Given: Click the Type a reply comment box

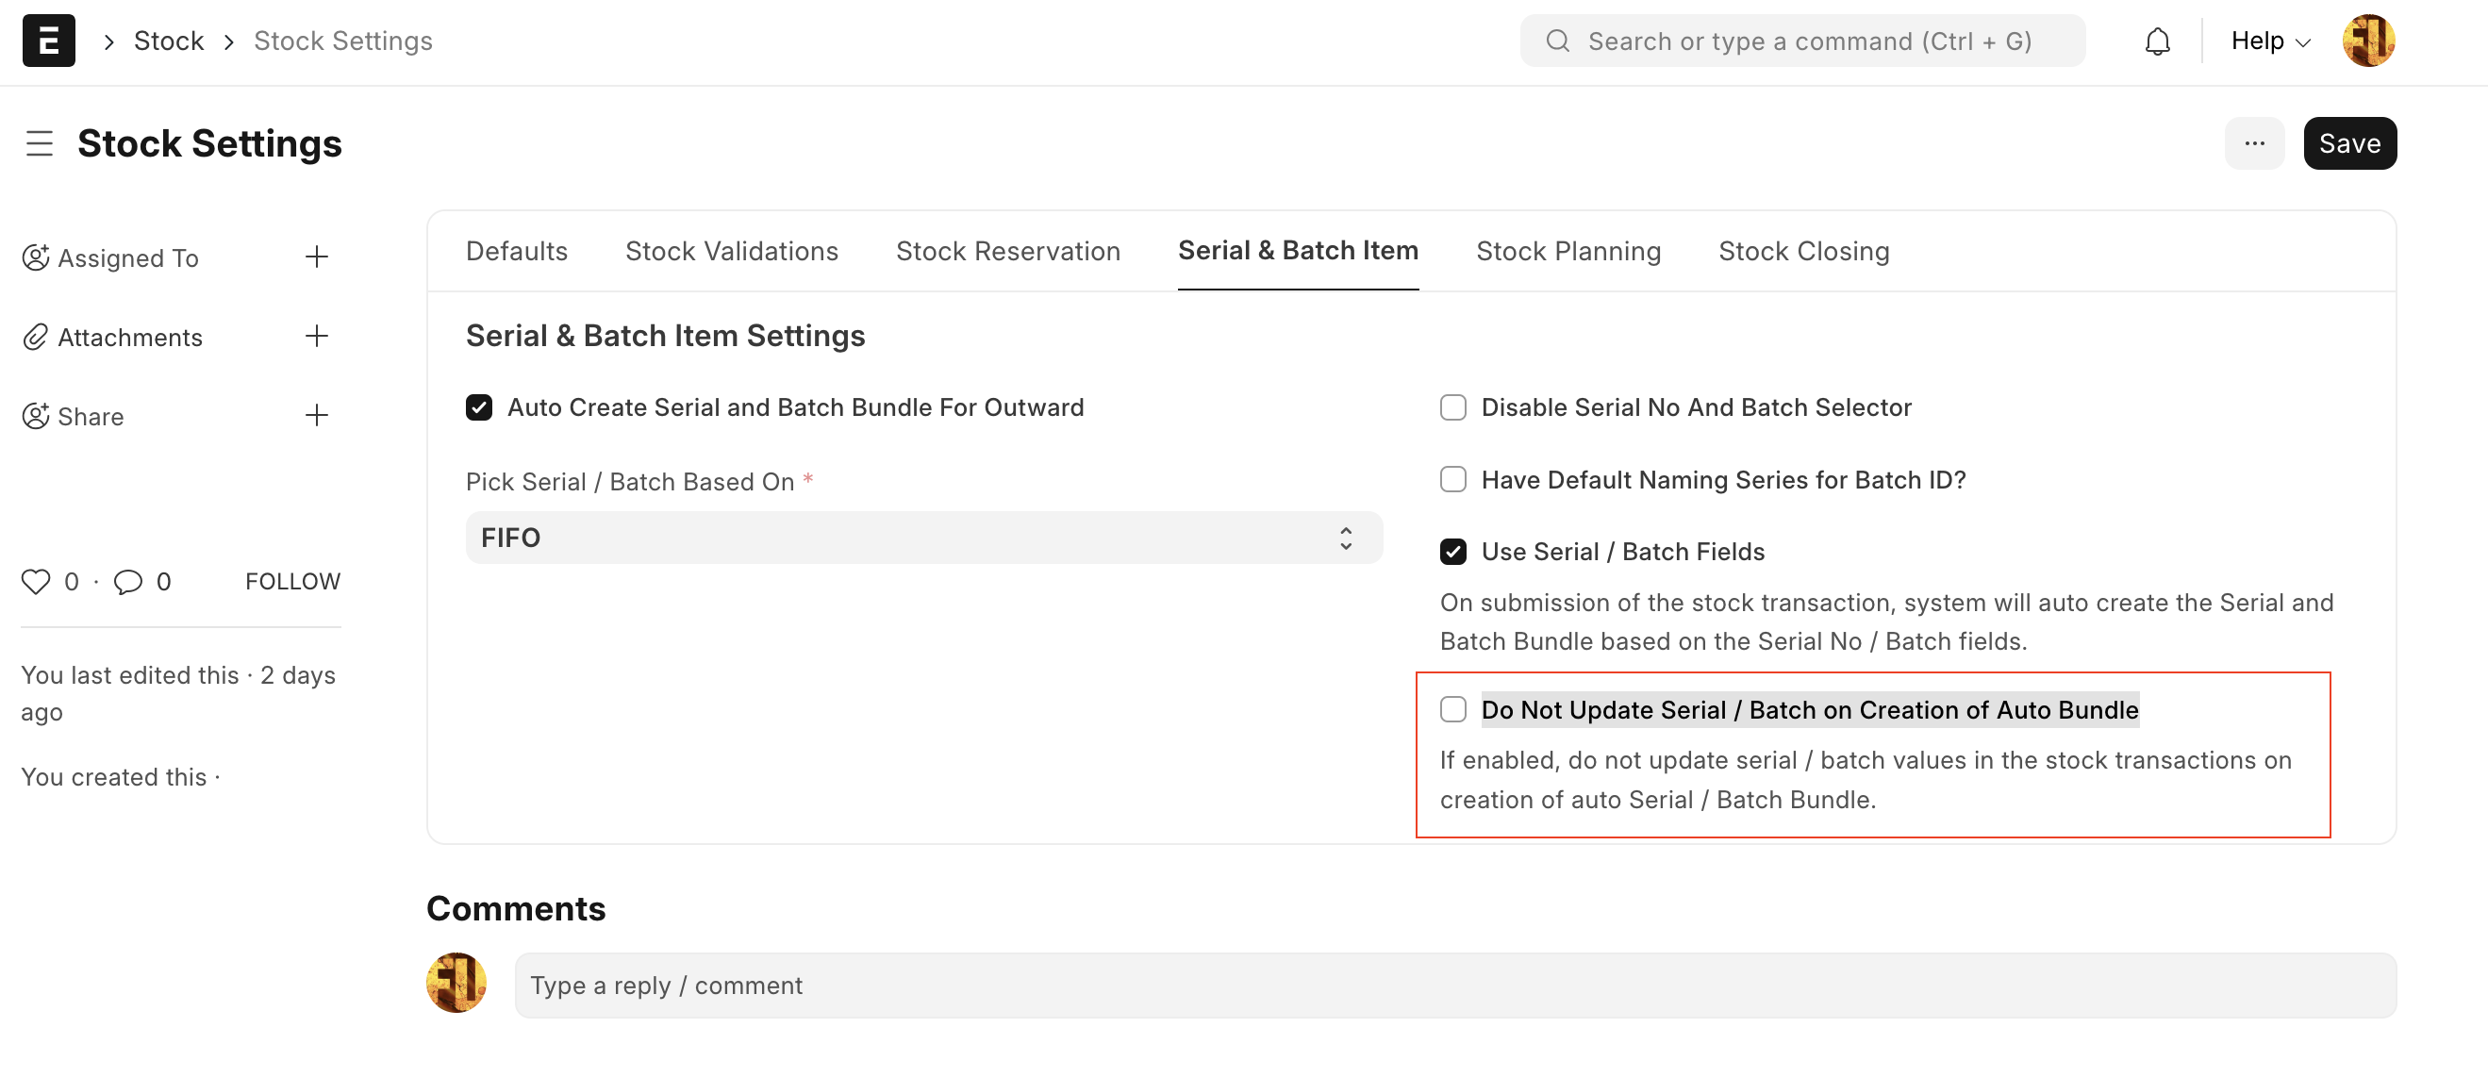Looking at the screenshot, I should (x=1454, y=986).
